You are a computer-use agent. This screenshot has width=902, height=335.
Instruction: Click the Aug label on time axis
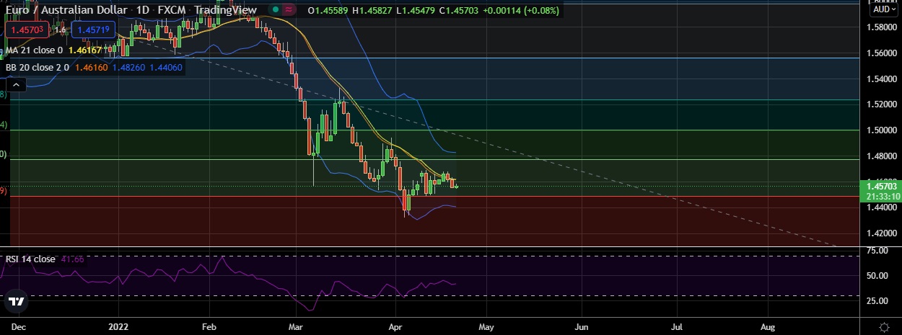tap(769, 326)
